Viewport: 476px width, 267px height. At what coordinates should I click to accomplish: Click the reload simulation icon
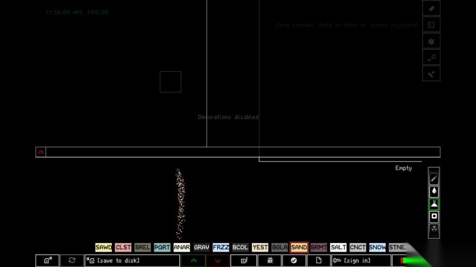72,261
